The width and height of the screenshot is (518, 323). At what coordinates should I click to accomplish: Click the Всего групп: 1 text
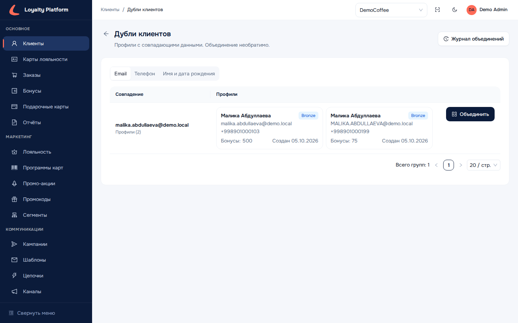pyautogui.click(x=413, y=165)
